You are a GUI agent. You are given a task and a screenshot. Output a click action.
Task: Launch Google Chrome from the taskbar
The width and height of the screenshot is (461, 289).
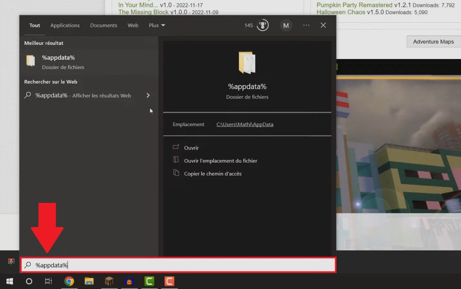coord(69,281)
